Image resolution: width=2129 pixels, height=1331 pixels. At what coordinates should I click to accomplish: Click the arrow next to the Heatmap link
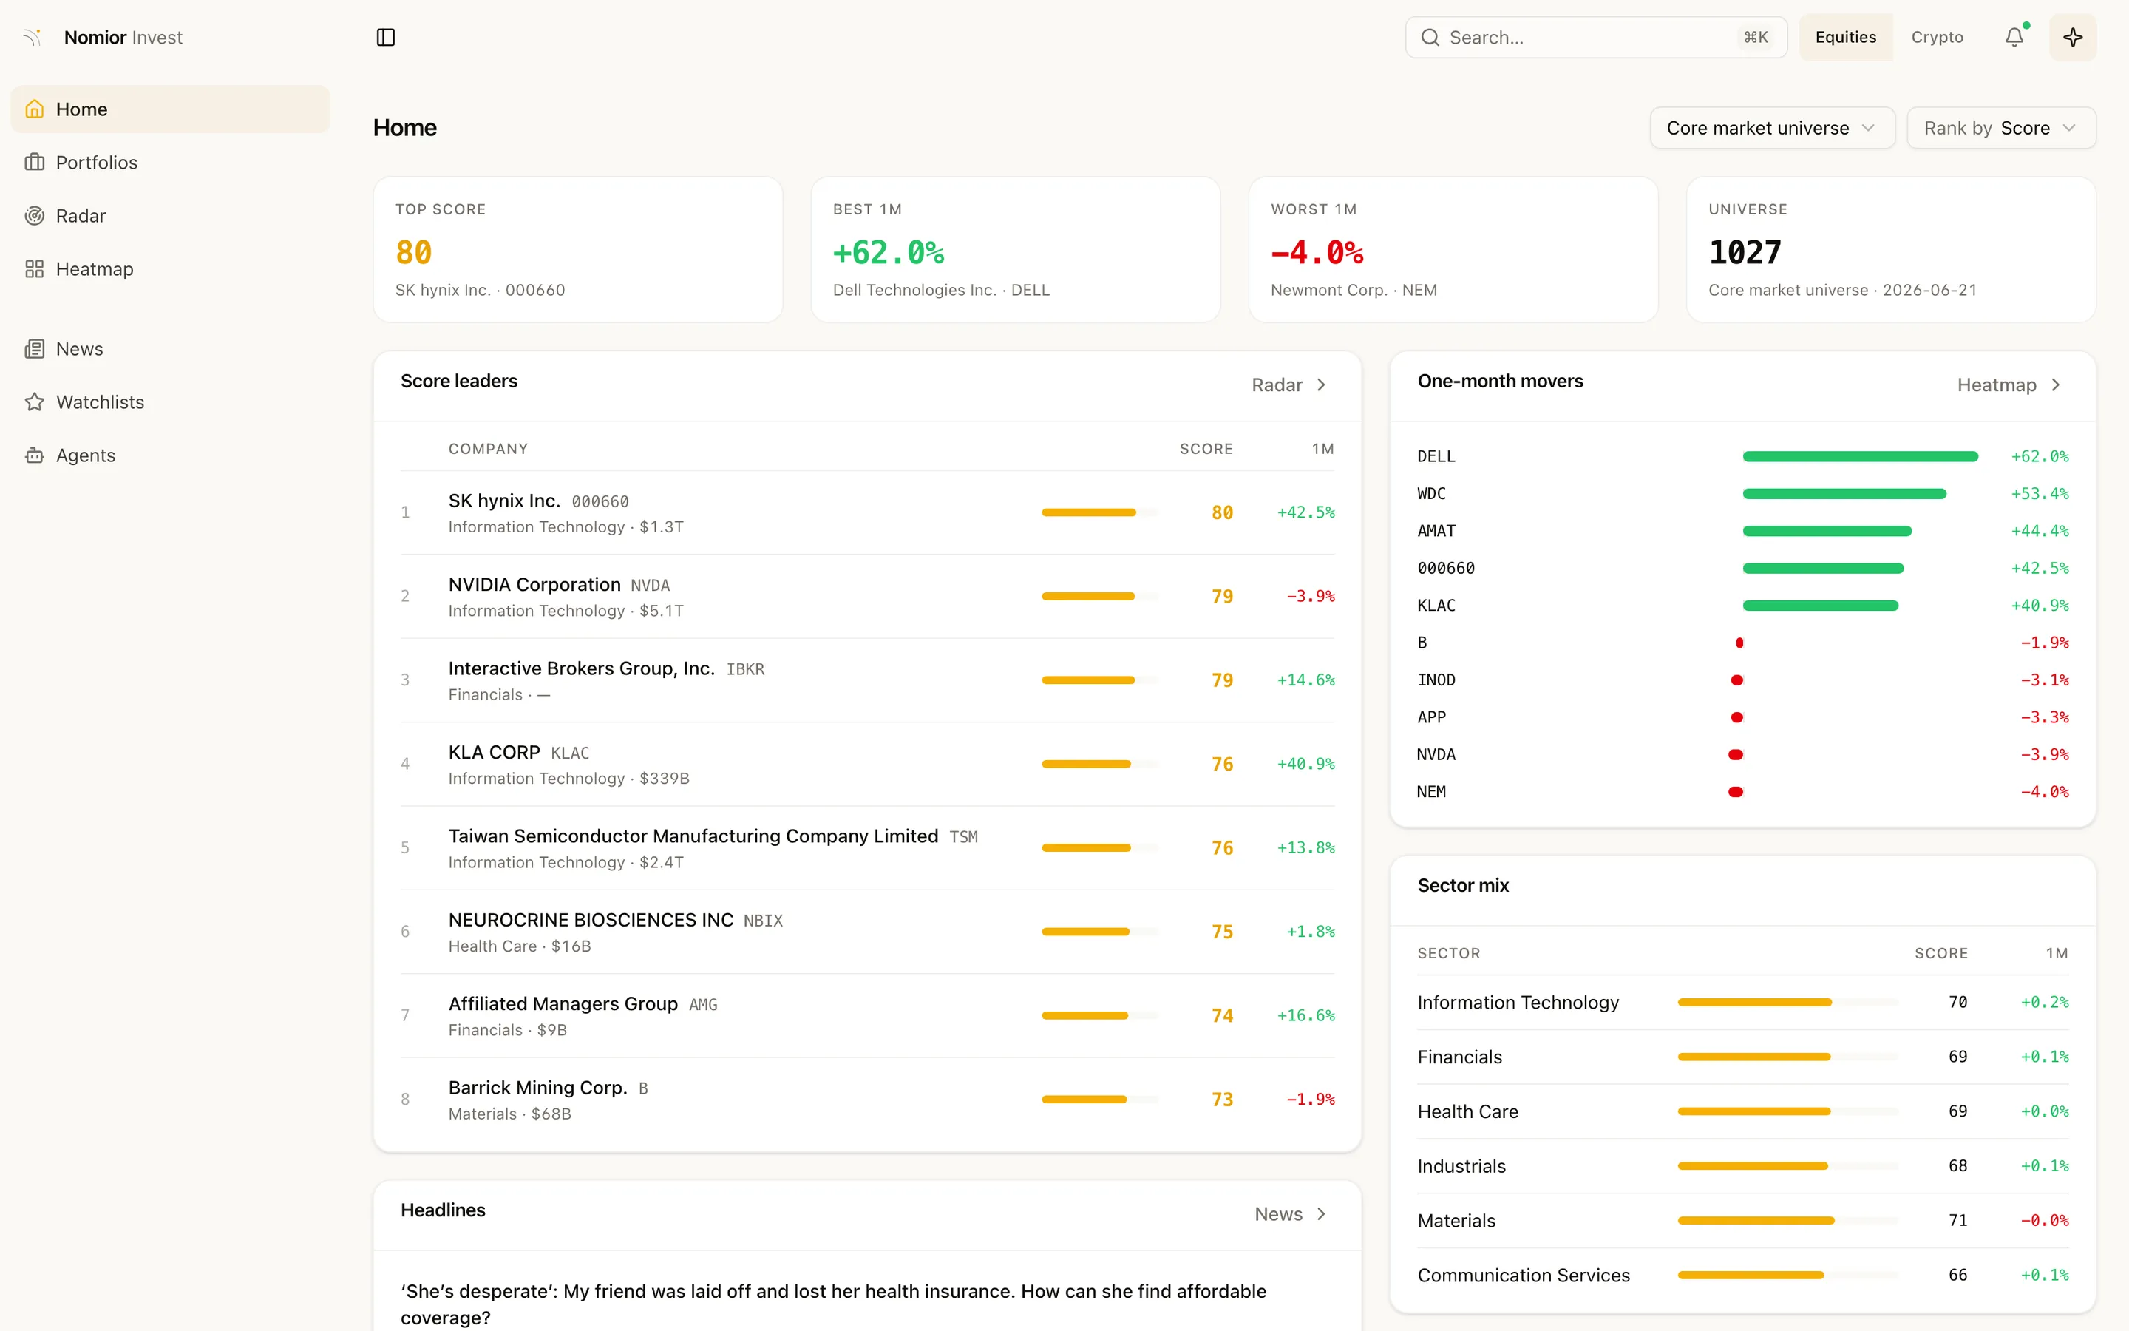click(2056, 385)
